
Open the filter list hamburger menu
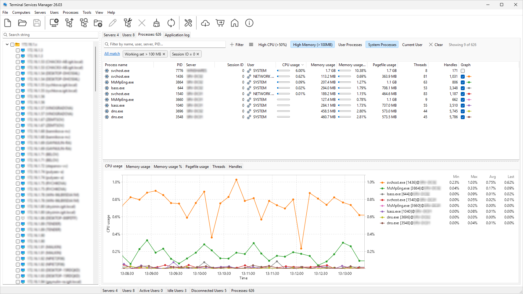click(251, 44)
